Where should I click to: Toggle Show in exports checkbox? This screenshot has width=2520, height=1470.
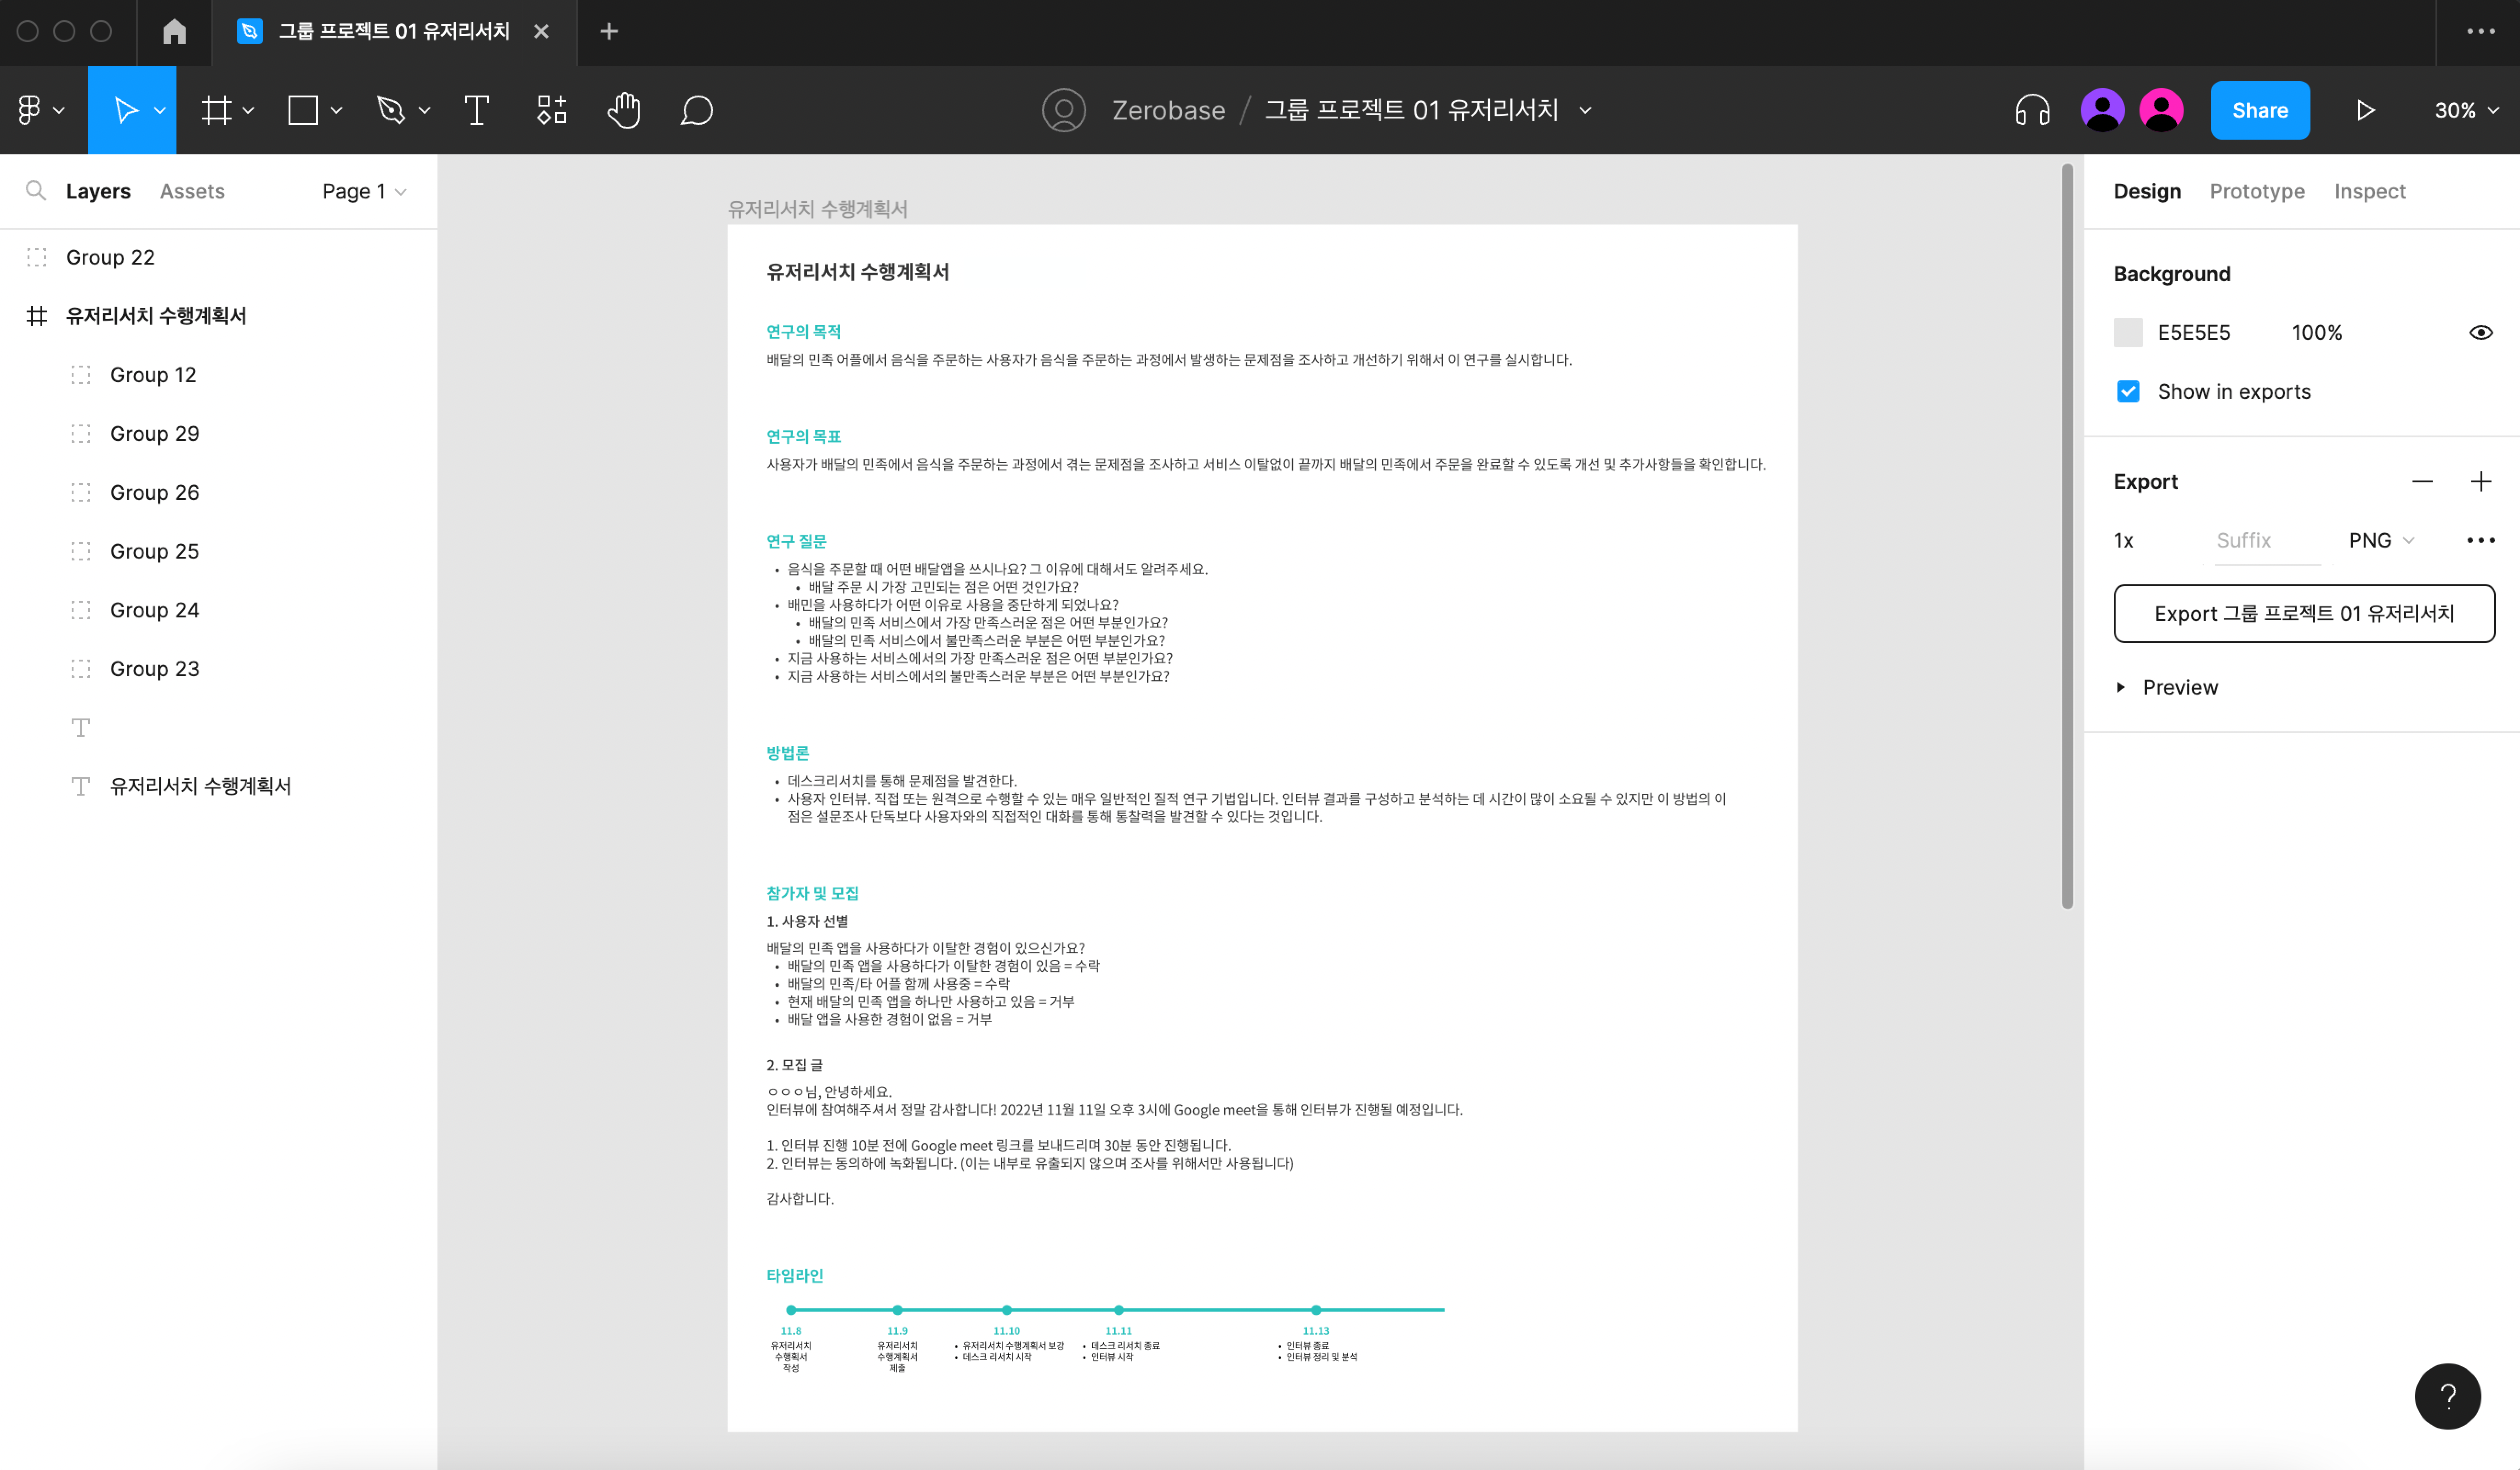point(2128,391)
